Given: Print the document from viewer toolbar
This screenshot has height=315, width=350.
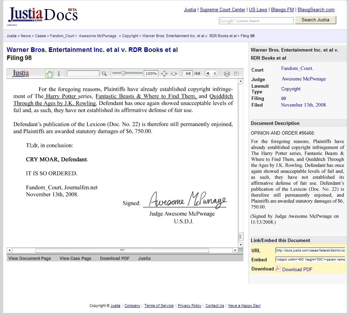Looking at the screenshot, I should point(227,74).
